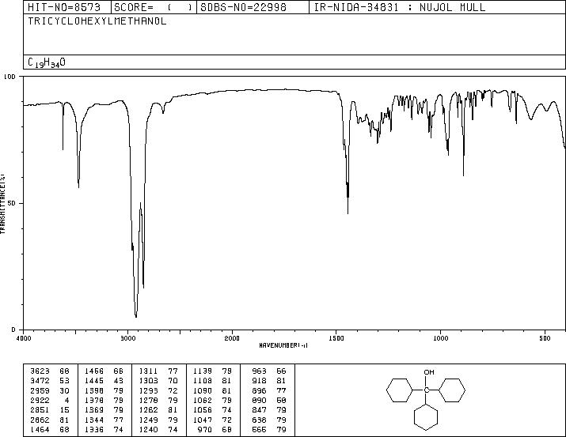
Task: Click the 3472 peak table entry
Action: [49, 381]
